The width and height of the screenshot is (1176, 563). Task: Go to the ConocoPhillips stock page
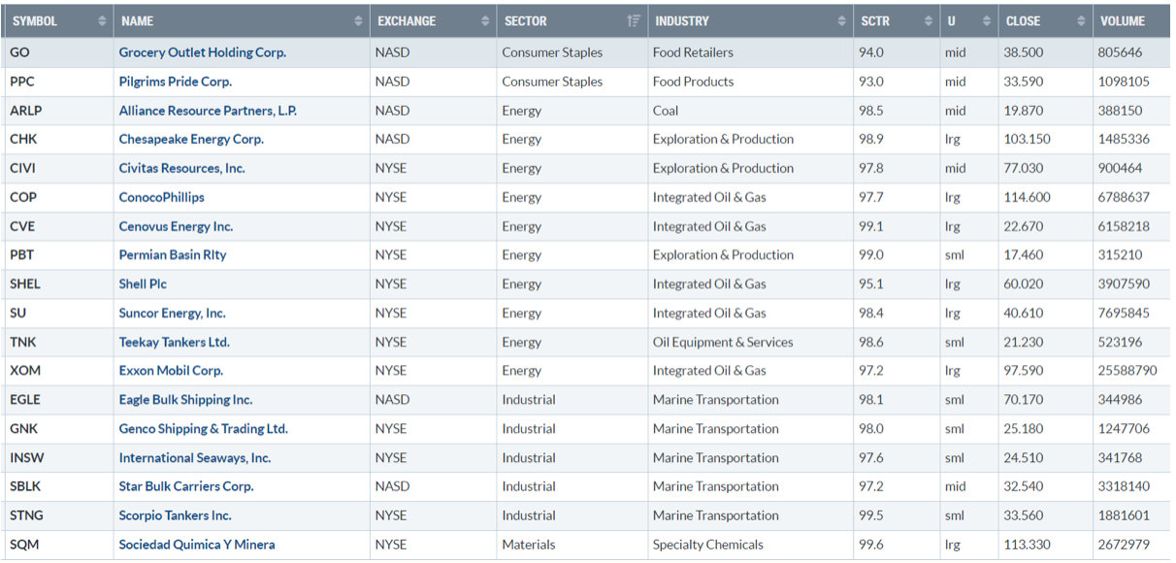point(161,197)
